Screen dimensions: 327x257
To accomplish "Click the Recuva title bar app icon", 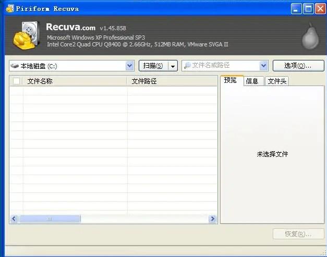I will (10, 8).
